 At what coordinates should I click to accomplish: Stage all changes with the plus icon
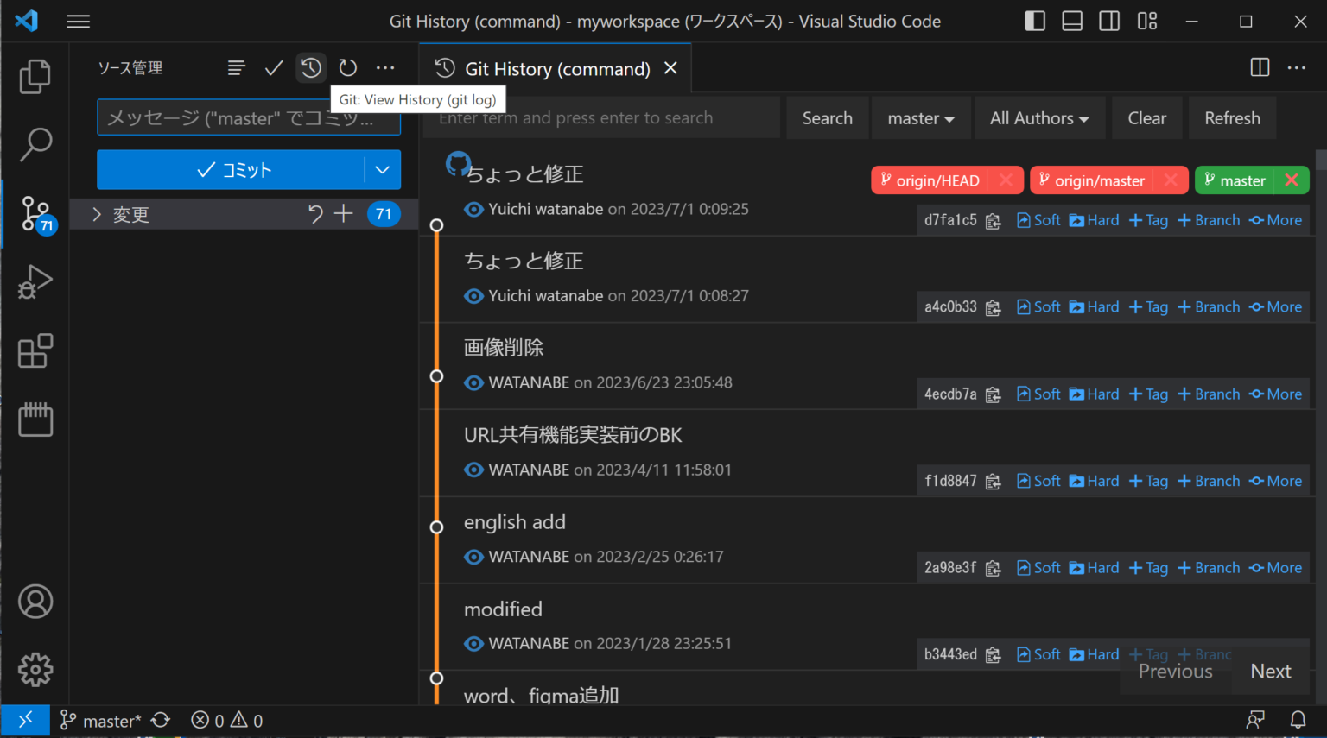(x=343, y=213)
